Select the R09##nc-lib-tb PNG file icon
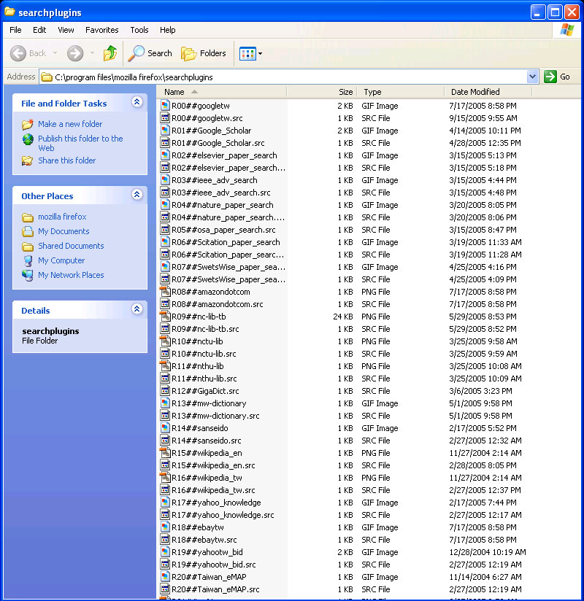 pyautogui.click(x=166, y=317)
